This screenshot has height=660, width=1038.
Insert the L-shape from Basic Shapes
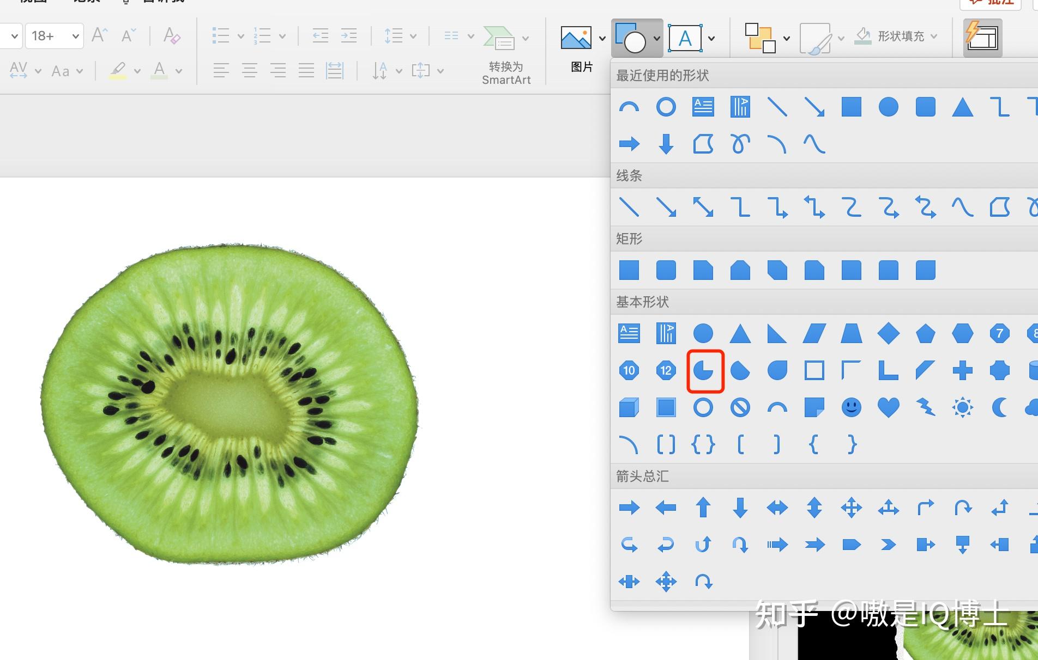pos(889,371)
